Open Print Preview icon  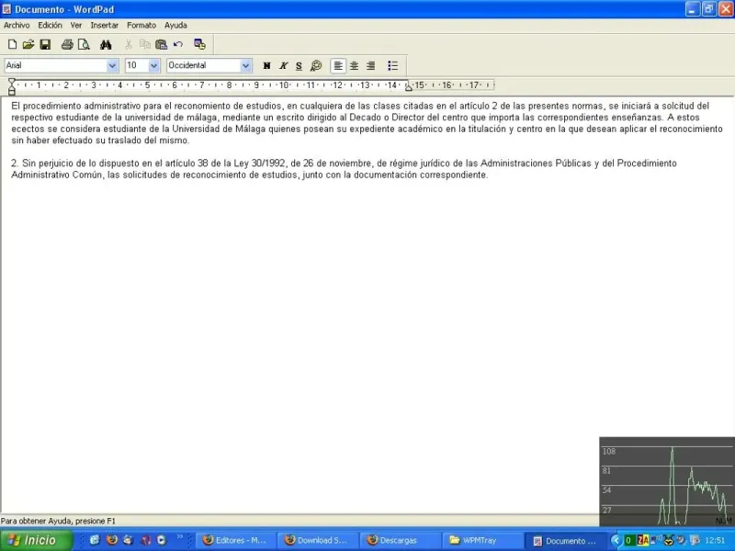[84, 44]
